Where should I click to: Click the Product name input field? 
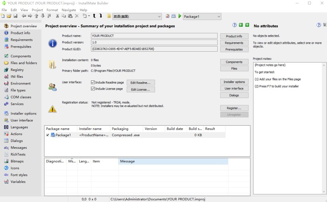[x=154, y=36]
